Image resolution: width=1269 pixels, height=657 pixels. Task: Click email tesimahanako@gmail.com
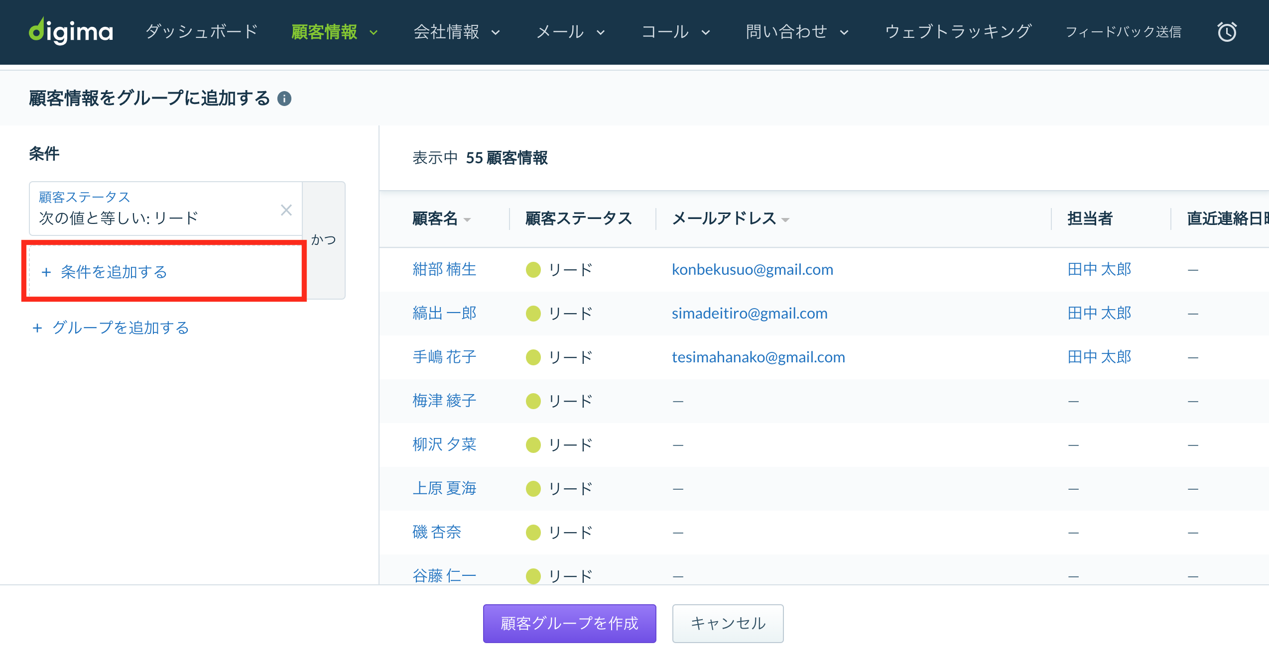click(758, 357)
